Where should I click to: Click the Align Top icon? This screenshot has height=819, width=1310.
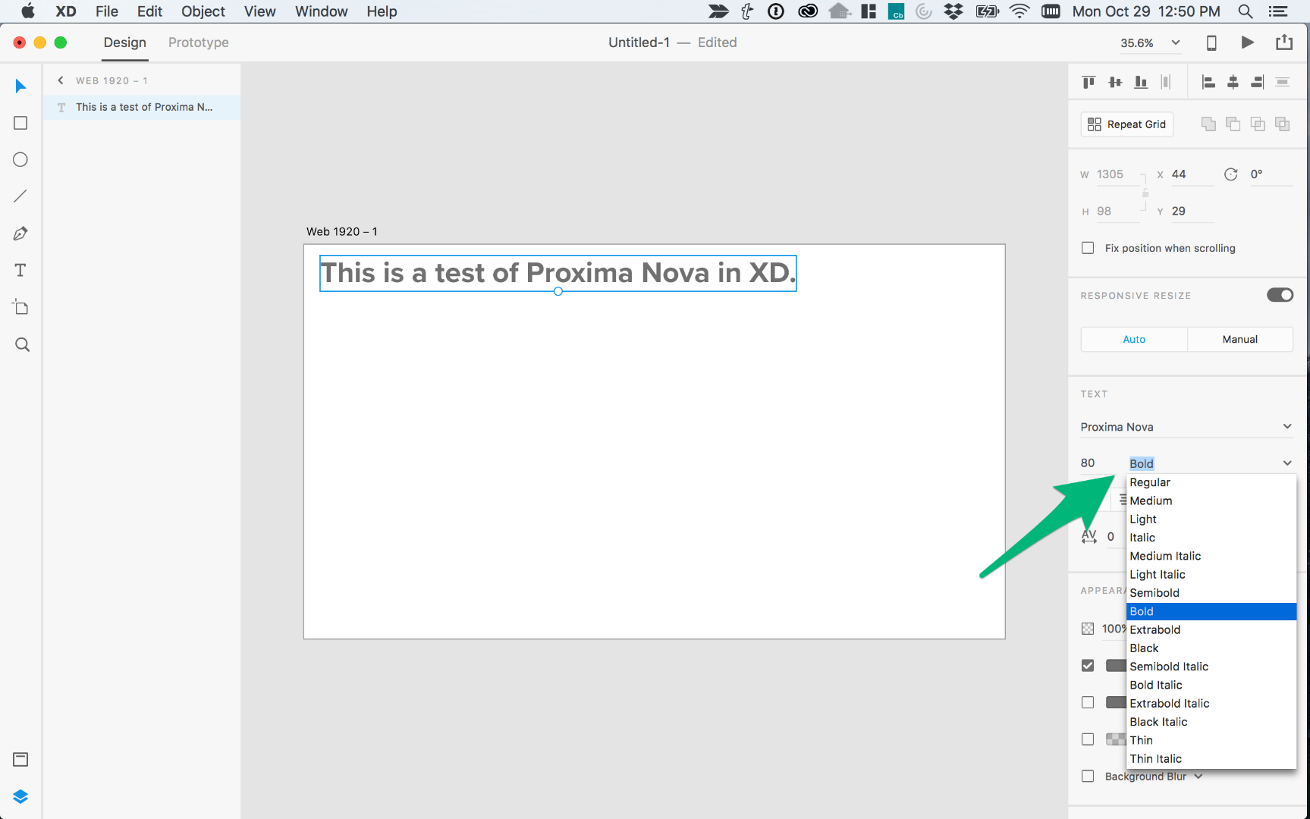pos(1089,82)
